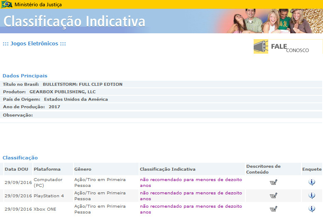Open the age rating link for Xbox ONE
323x221 pixels.
[191, 209]
